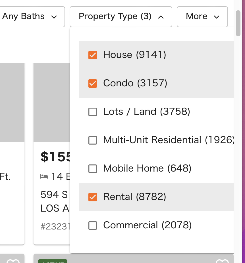
Task: Open the Any Baths dropdown
Action: click(x=32, y=17)
